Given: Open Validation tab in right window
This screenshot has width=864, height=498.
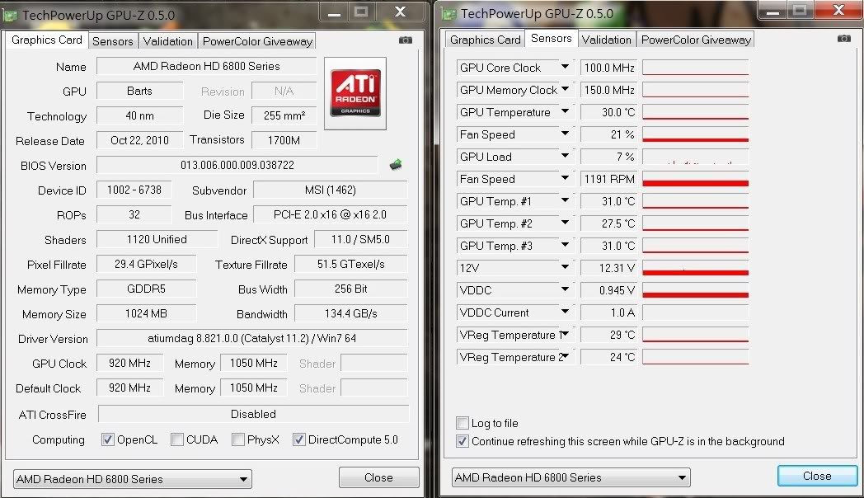Looking at the screenshot, I should click(606, 40).
